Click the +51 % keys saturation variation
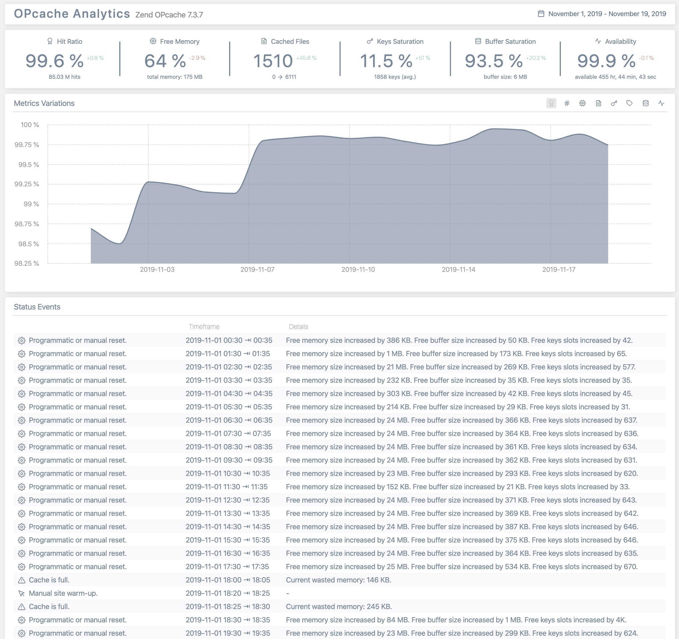 coord(422,58)
